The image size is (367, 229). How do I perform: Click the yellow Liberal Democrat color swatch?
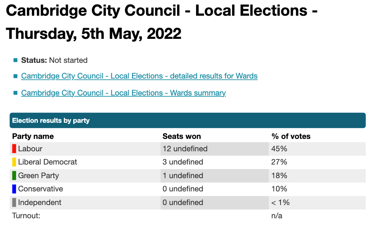point(14,162)
